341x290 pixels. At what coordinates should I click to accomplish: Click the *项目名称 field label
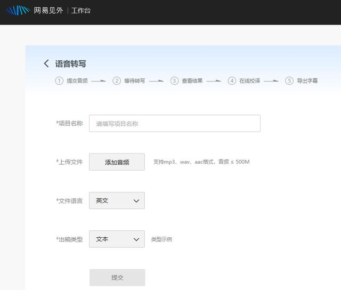tap(69, 123)
